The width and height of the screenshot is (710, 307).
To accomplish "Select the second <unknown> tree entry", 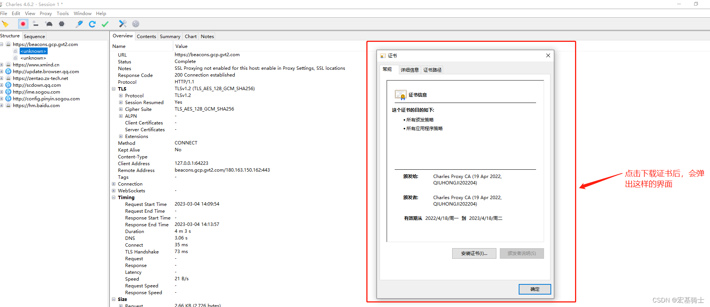I will (x=33, y=58).
